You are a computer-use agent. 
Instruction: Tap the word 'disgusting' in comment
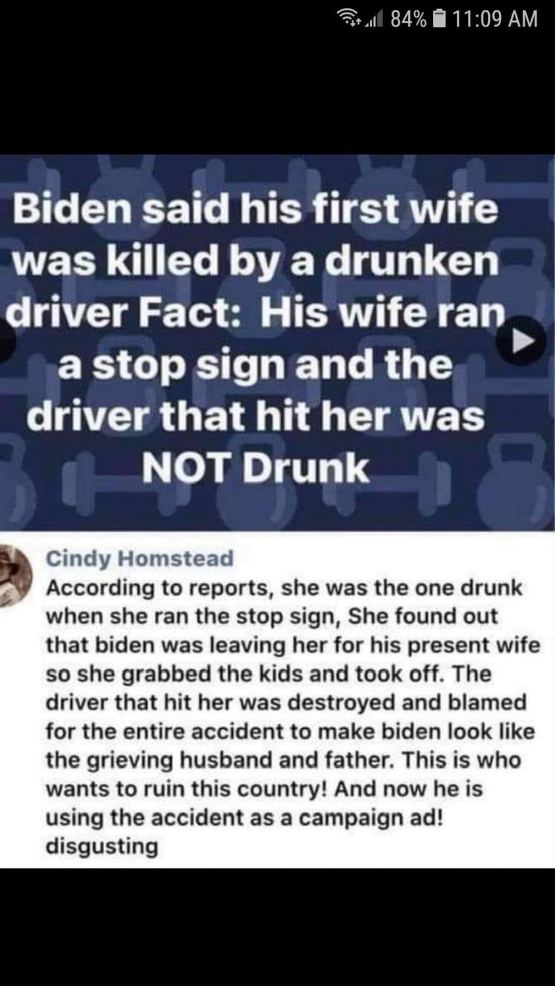coord(102,847)
